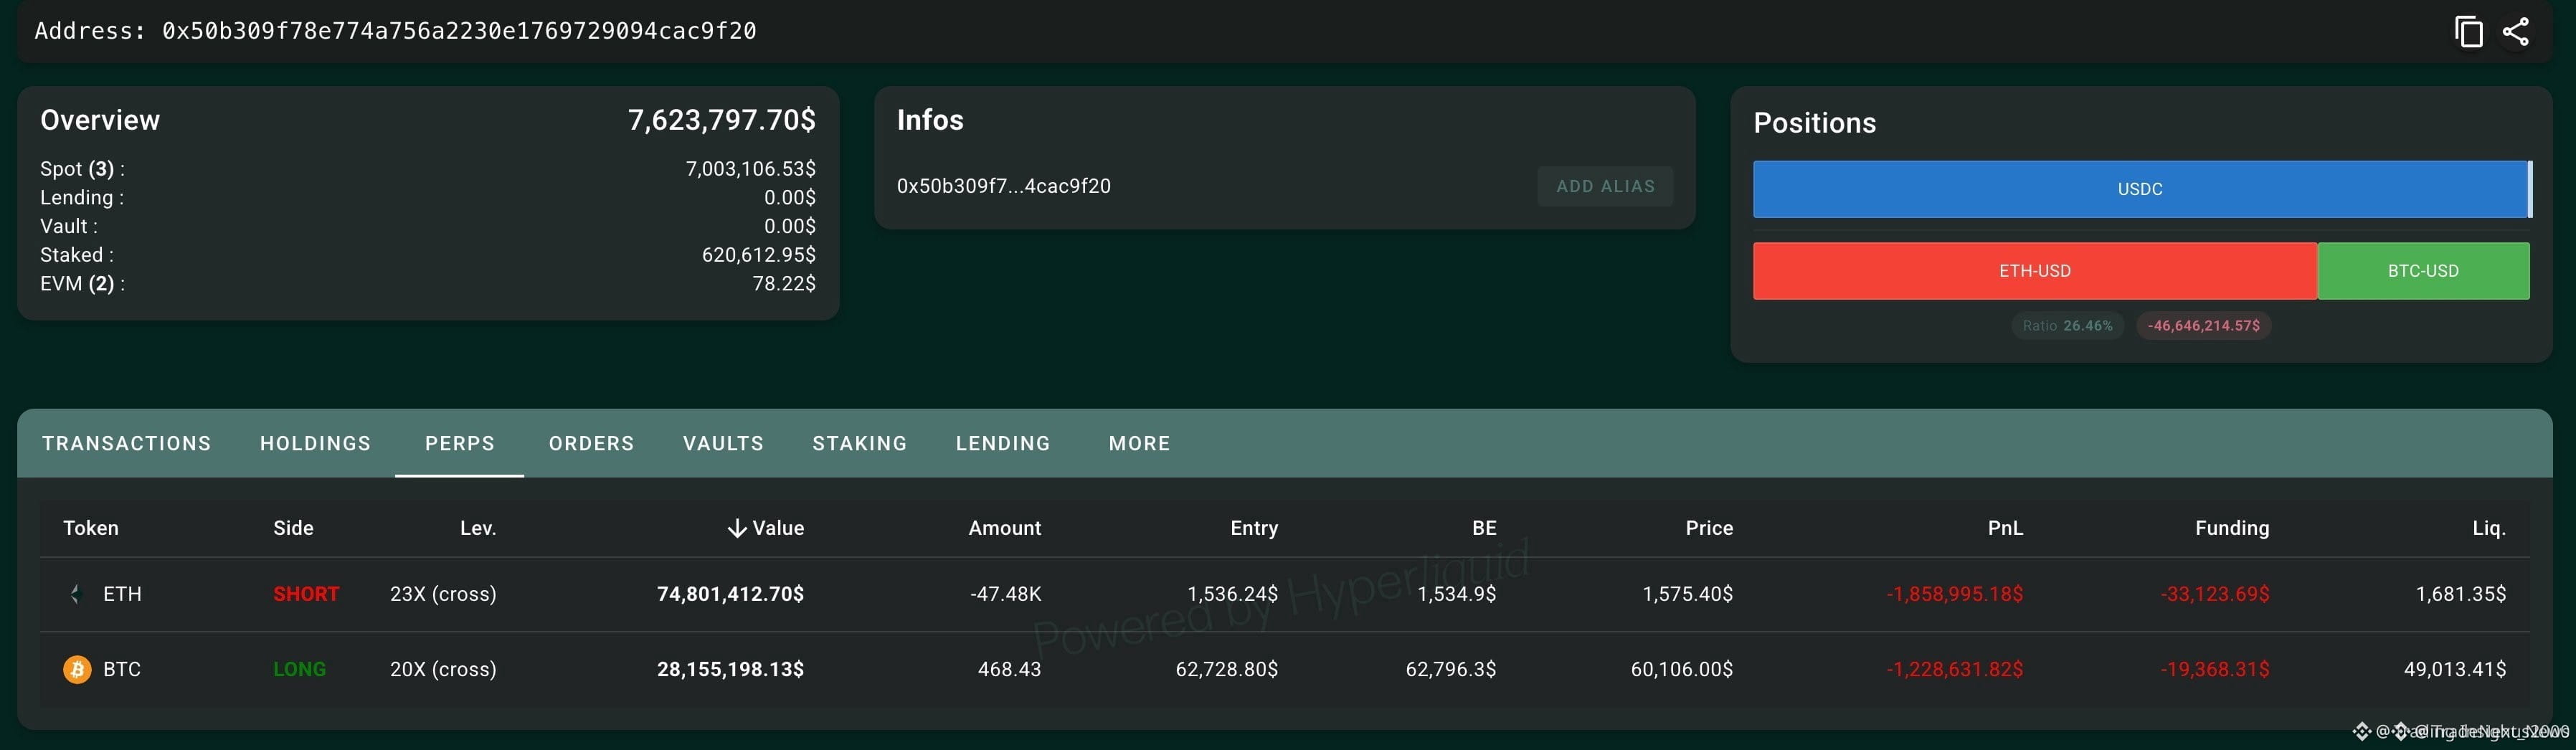The height and width of the screenshot is (750, 2576).
Task: Click the 28,155,198.13$ value cell
Action: 730,669
